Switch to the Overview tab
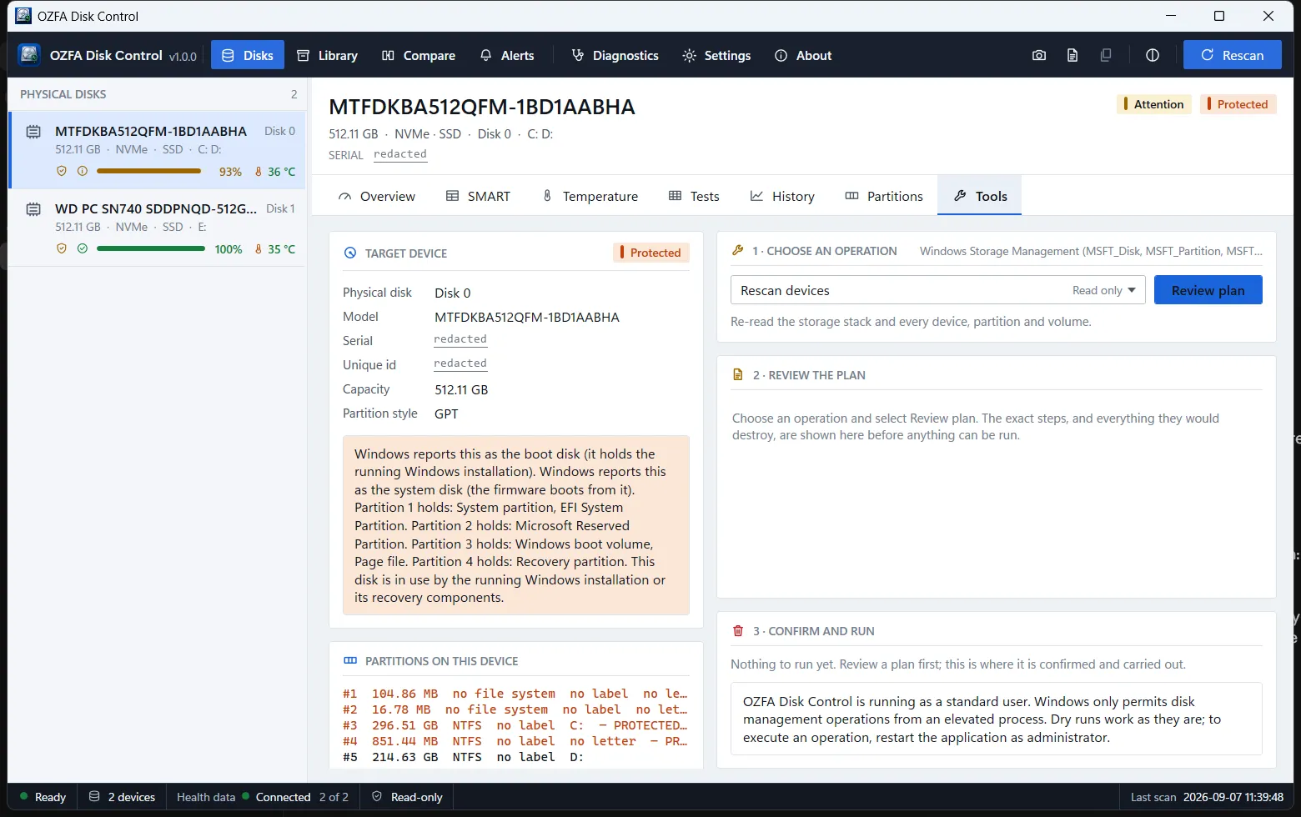Image resolution: width=1301 pixels, height=817 pixels. pyautogui.click(x=376, y=196)
